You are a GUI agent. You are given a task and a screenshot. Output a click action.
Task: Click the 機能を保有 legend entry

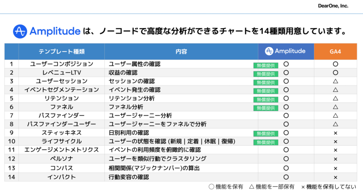click(x=226, y=186)
